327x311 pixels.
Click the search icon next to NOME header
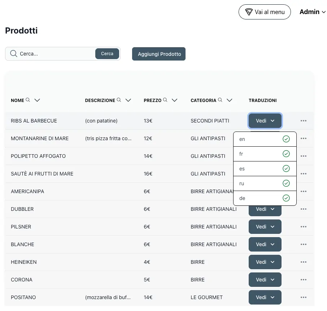pyautogui.click(x=28, y=100)
